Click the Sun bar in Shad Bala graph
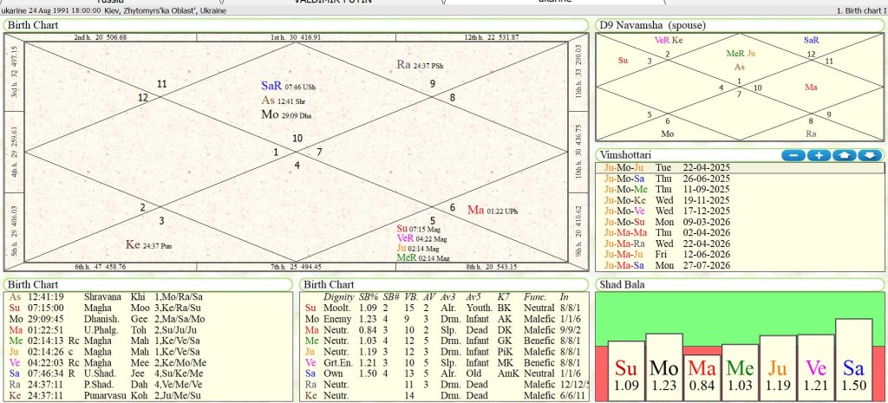Viewport: 888px width, 403px height. (x=625, y=368)
